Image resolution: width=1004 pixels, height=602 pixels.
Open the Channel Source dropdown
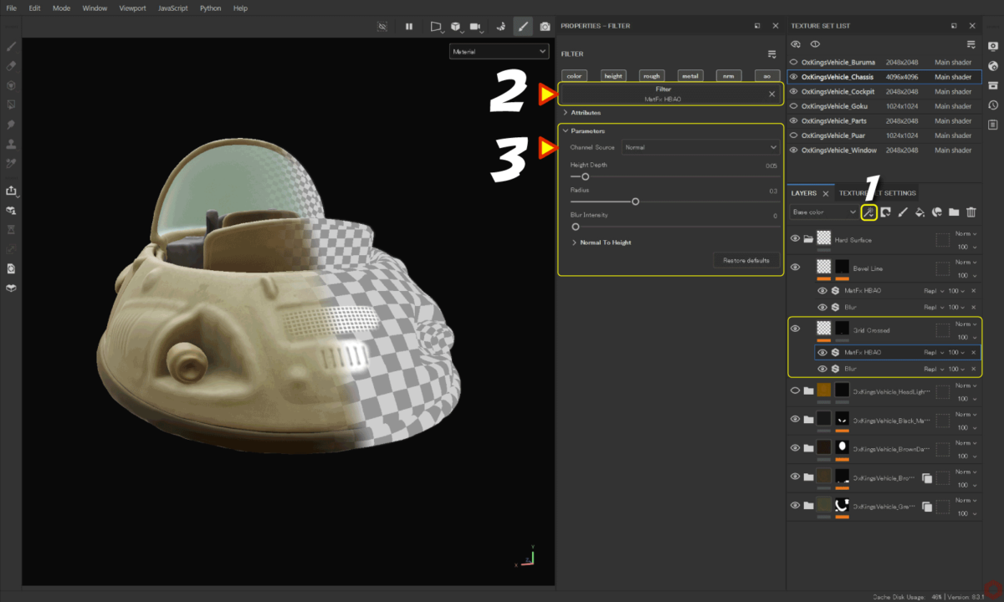click(700, 146)
